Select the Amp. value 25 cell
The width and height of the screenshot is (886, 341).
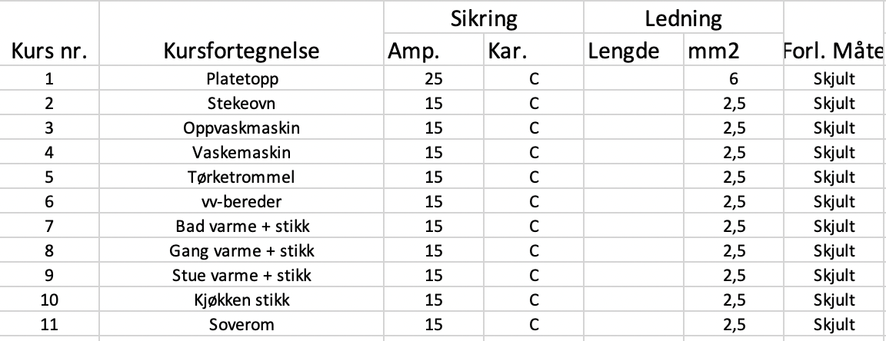[433, 78]
